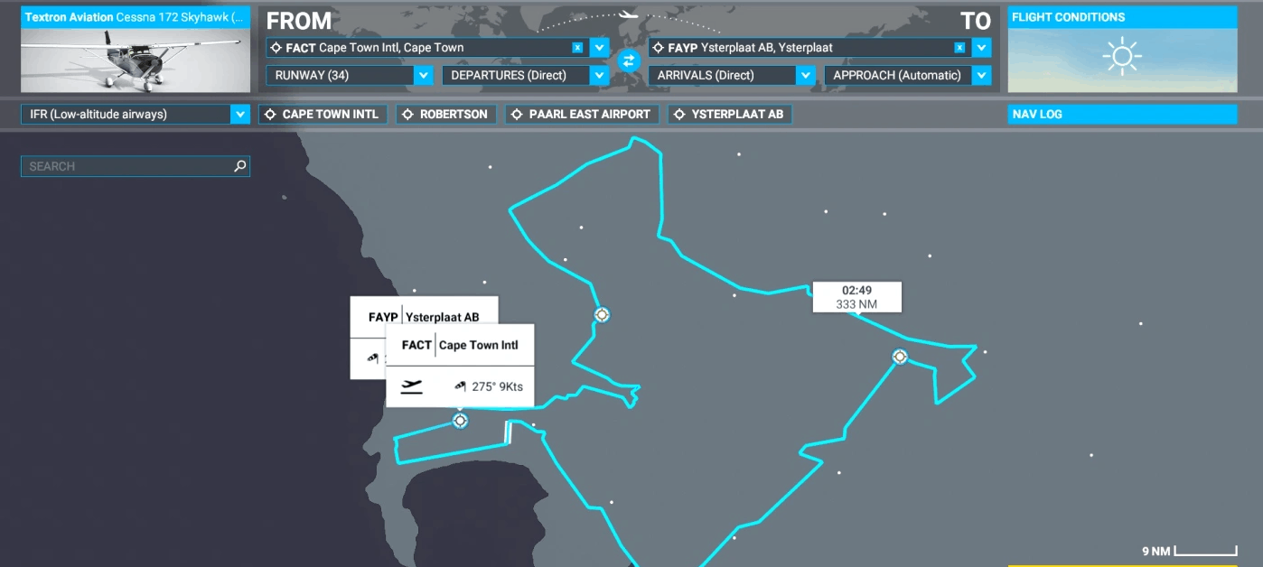This screenshot has width=1263, height=567.
Task: Click the YSTERPLAAT AB waypoint button
Action: (729, 115)
